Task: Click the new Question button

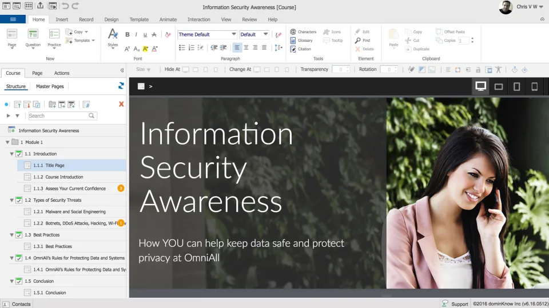Action: [x=33, y=38]
